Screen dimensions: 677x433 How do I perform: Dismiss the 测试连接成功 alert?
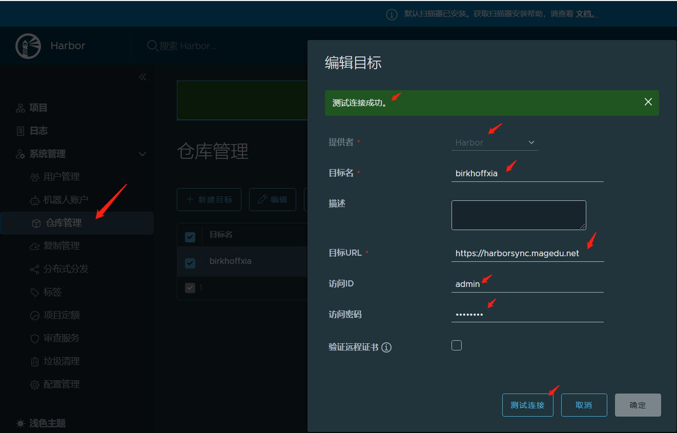648,102
